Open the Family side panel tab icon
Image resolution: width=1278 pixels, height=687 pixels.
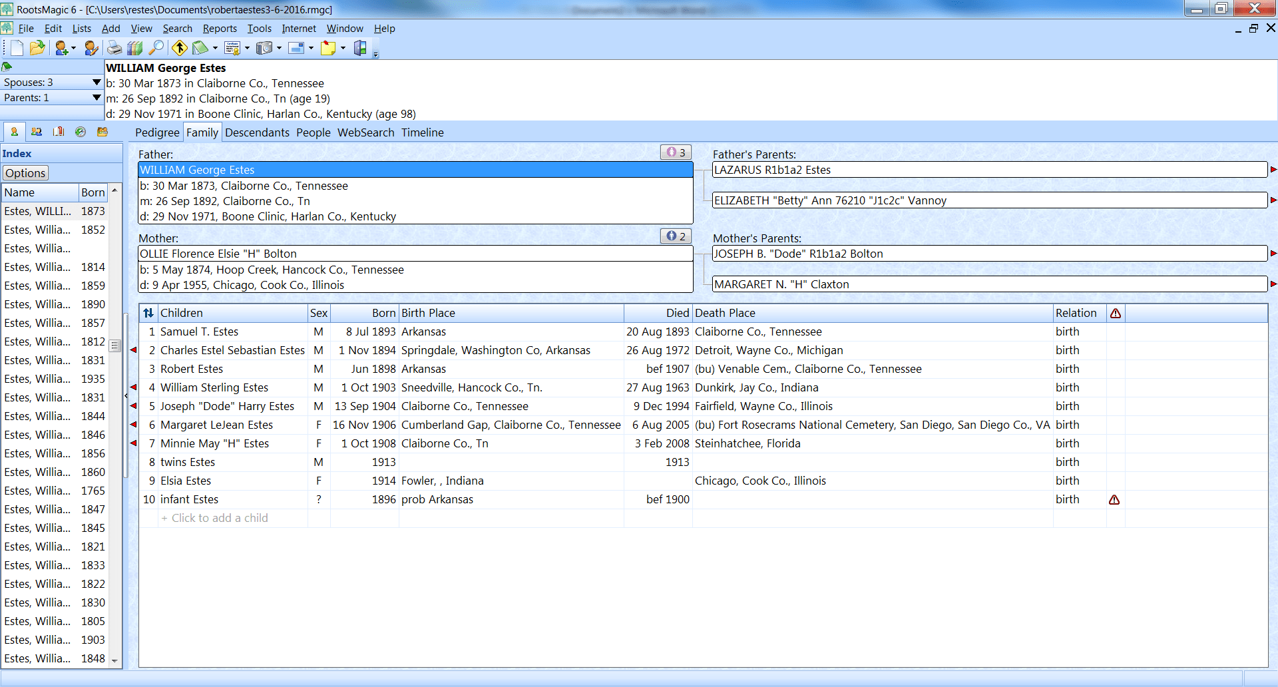[x=37, y=132]
